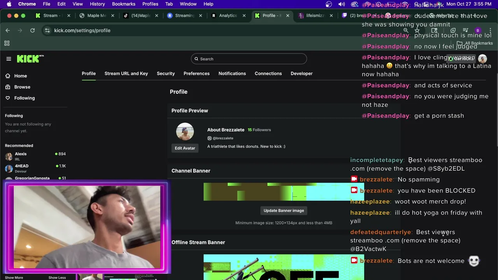
Task: Click the zoom magnifier in address bar
Action: pyautogui.click(x=406, y=30)
